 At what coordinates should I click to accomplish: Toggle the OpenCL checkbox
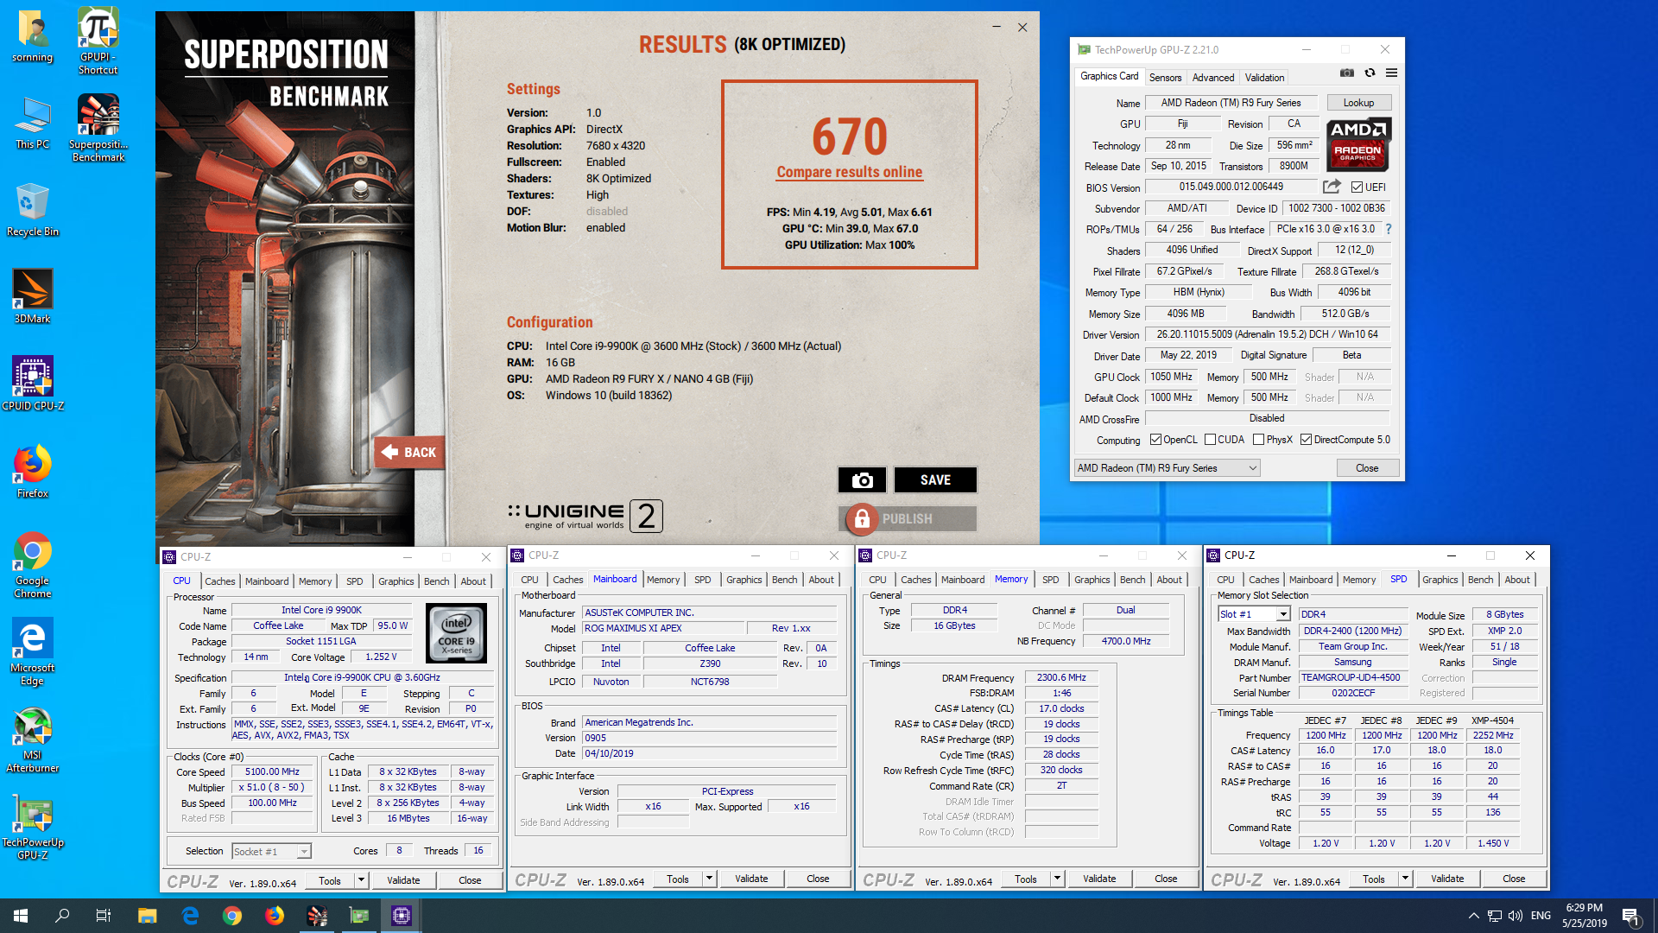[1155, 440]
